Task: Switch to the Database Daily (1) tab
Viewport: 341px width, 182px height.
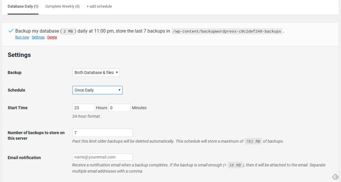Action: [23, 6]
